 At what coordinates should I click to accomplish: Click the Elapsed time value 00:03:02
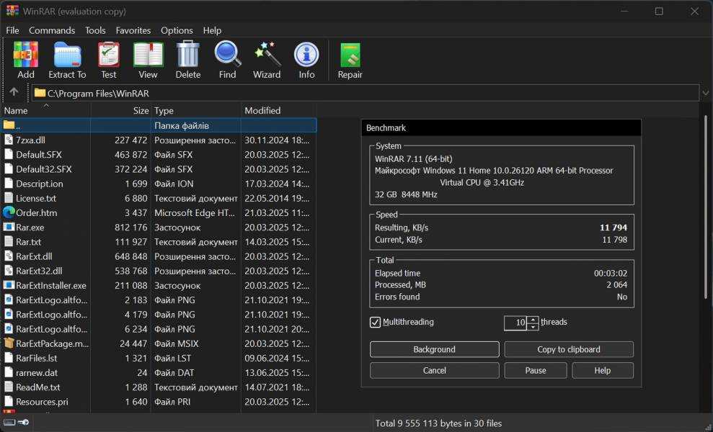click(610, 273)
